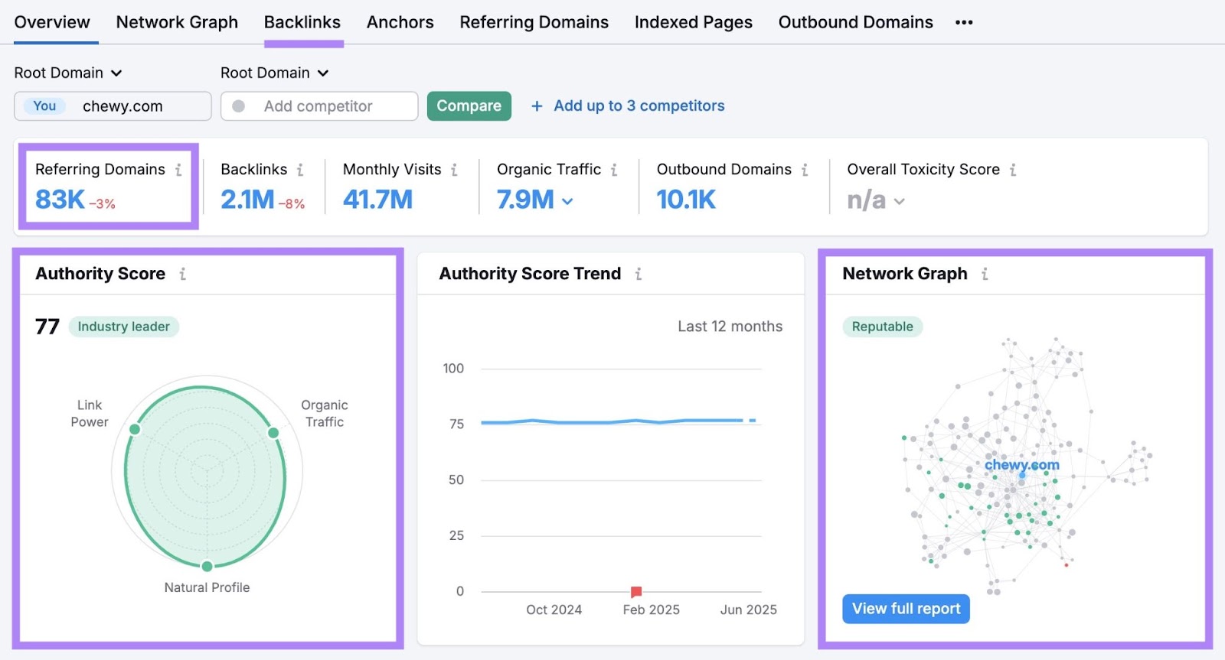Click info icon beside Backlinks metric
This screenshot has width=1225, height=660.
[x=300, y=170]
